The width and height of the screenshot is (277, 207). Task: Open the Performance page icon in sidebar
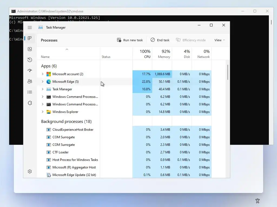click(30, 49)
